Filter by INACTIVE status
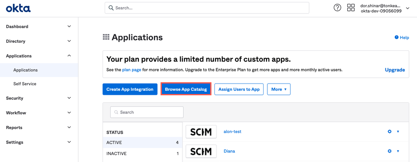The height and width of the screenshot is (162, 417). point(142,154)
